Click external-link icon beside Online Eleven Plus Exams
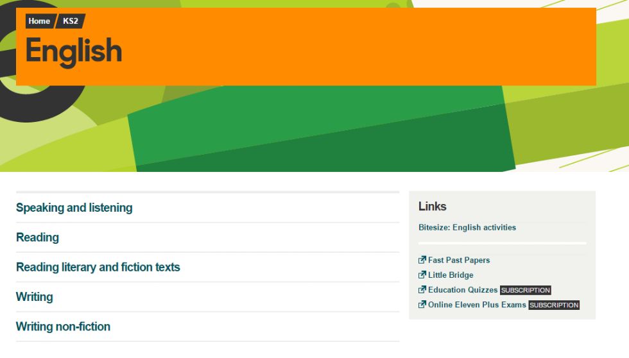629x358 pixels. 422,304
